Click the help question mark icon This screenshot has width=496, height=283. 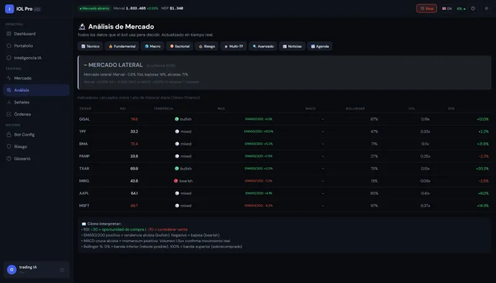(473, 9)
